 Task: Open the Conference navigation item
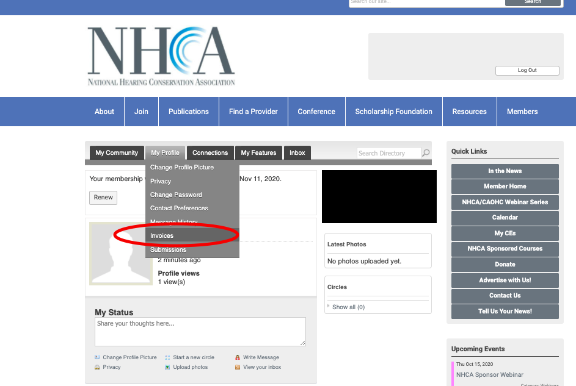coord(316,112)
